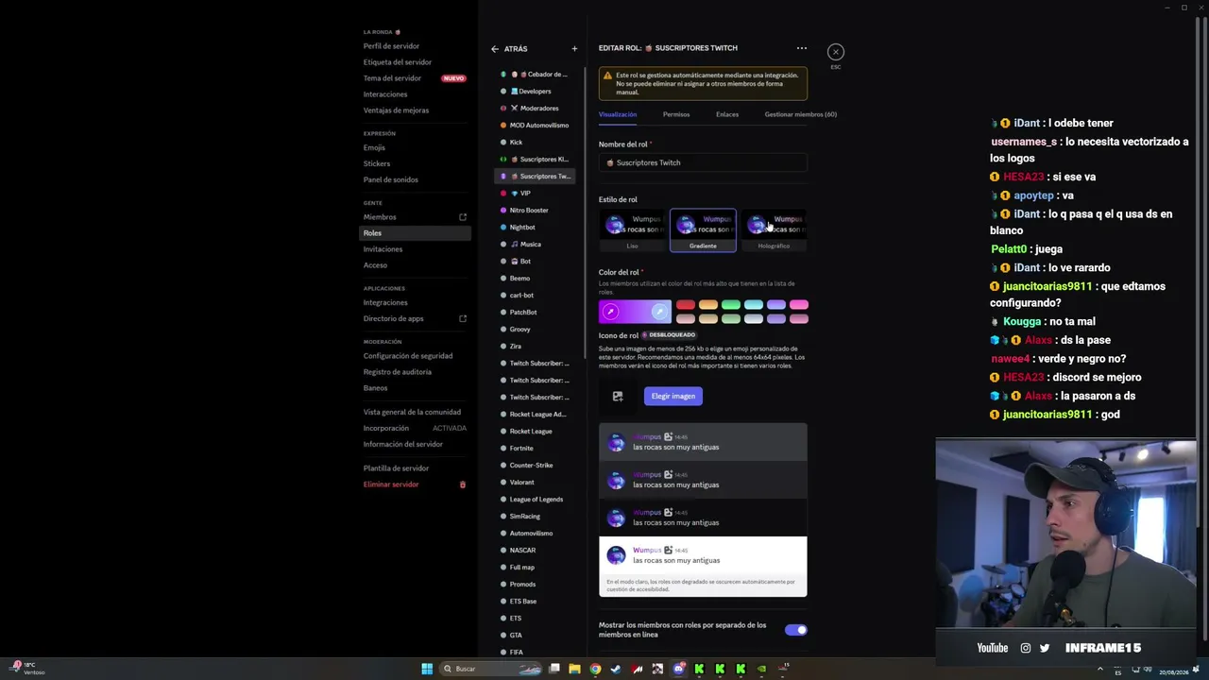Select the Valorant role
The width and height of the screenshot is (1209, 680).
pos(536,483)
